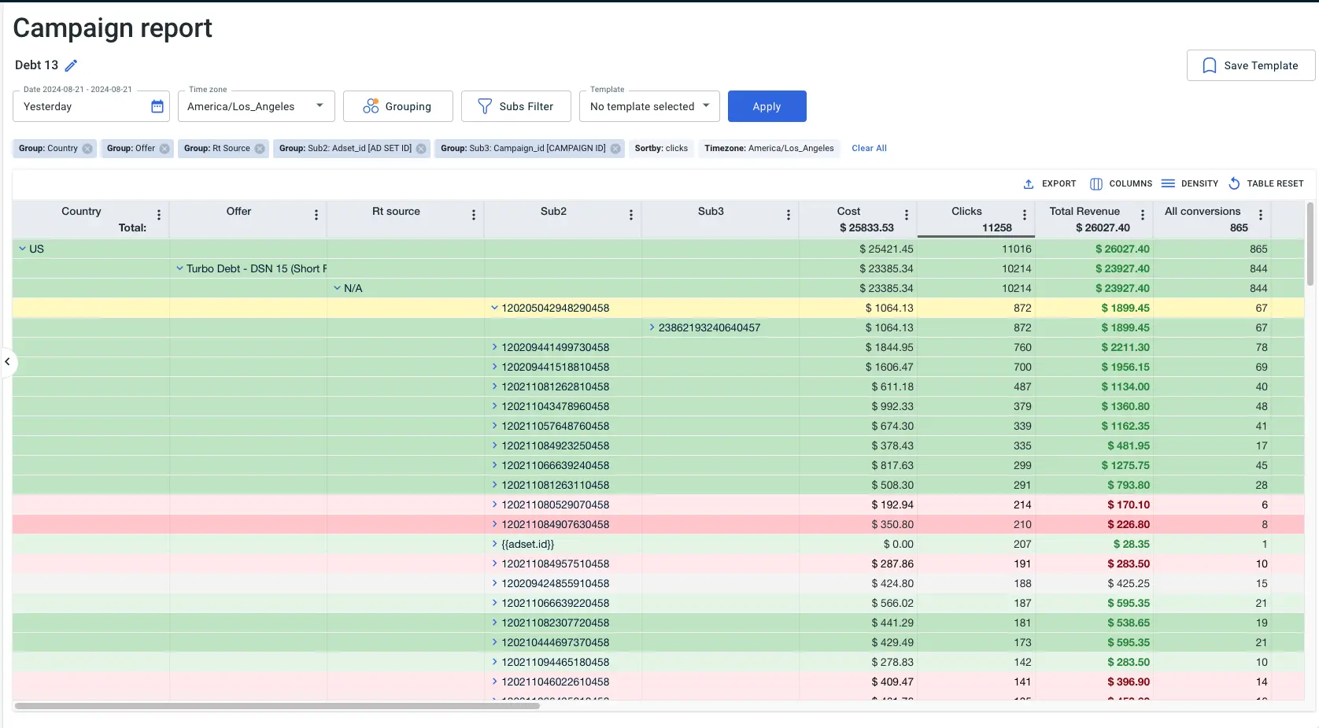Open the date calendar picker icon
Screen dimensions: 1319x728
coord(157,106)
